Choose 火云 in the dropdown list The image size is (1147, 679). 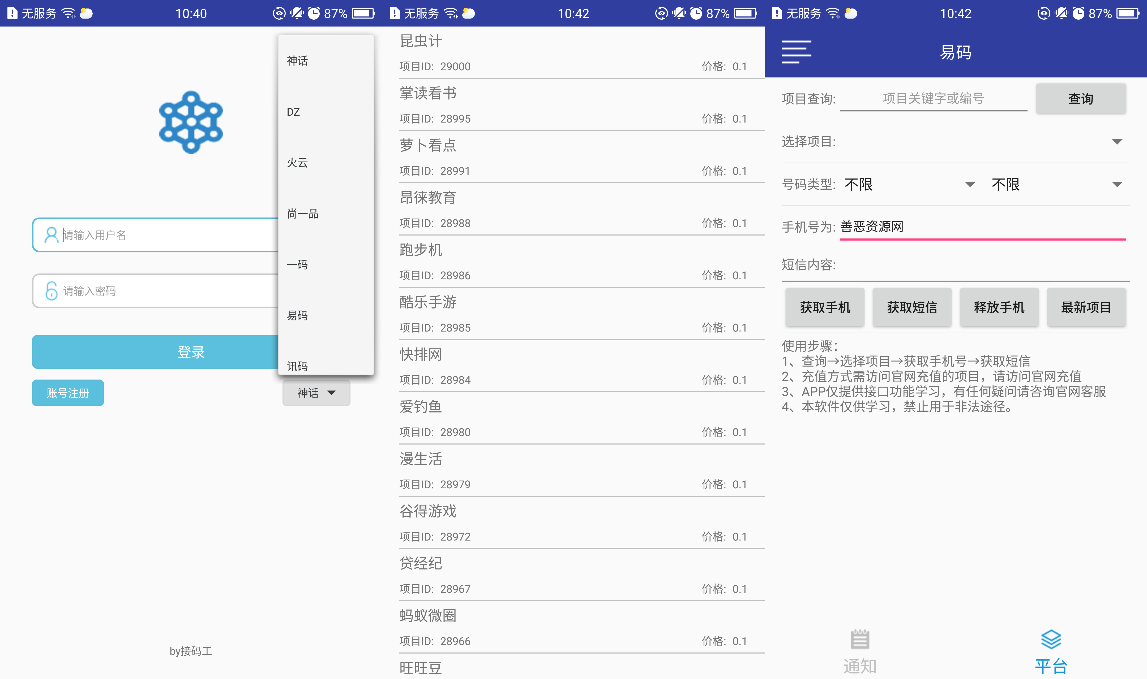(298, 162)
